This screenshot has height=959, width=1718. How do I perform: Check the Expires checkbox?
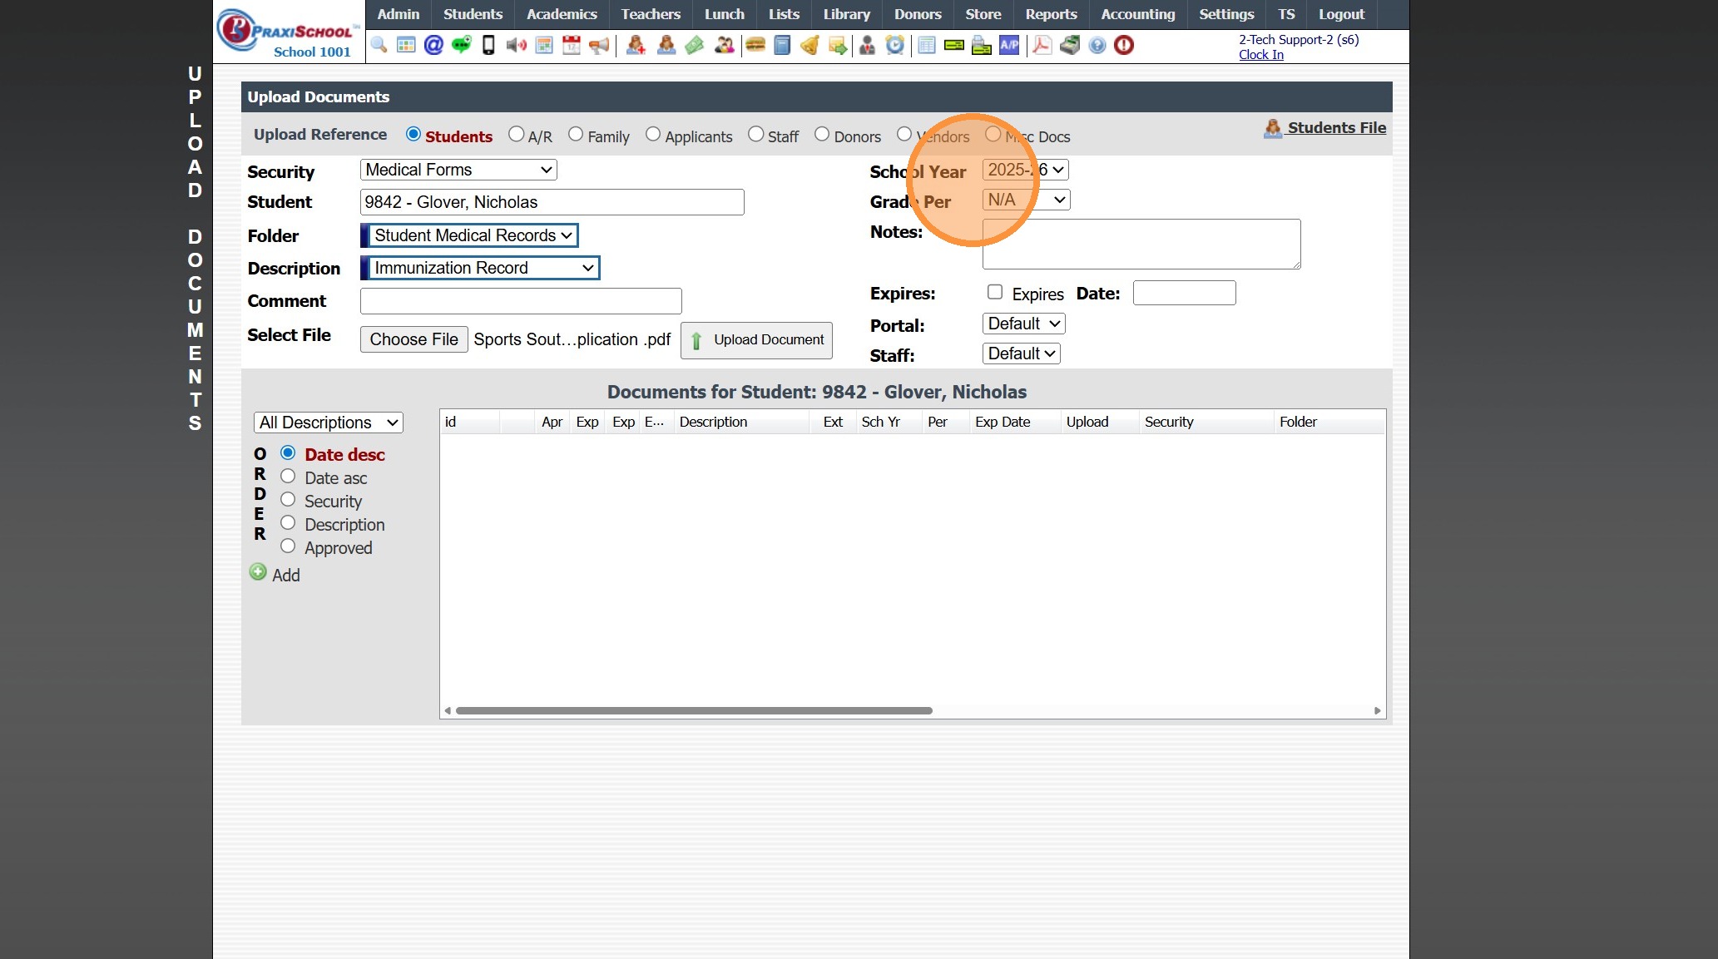(x=994, y=292)
